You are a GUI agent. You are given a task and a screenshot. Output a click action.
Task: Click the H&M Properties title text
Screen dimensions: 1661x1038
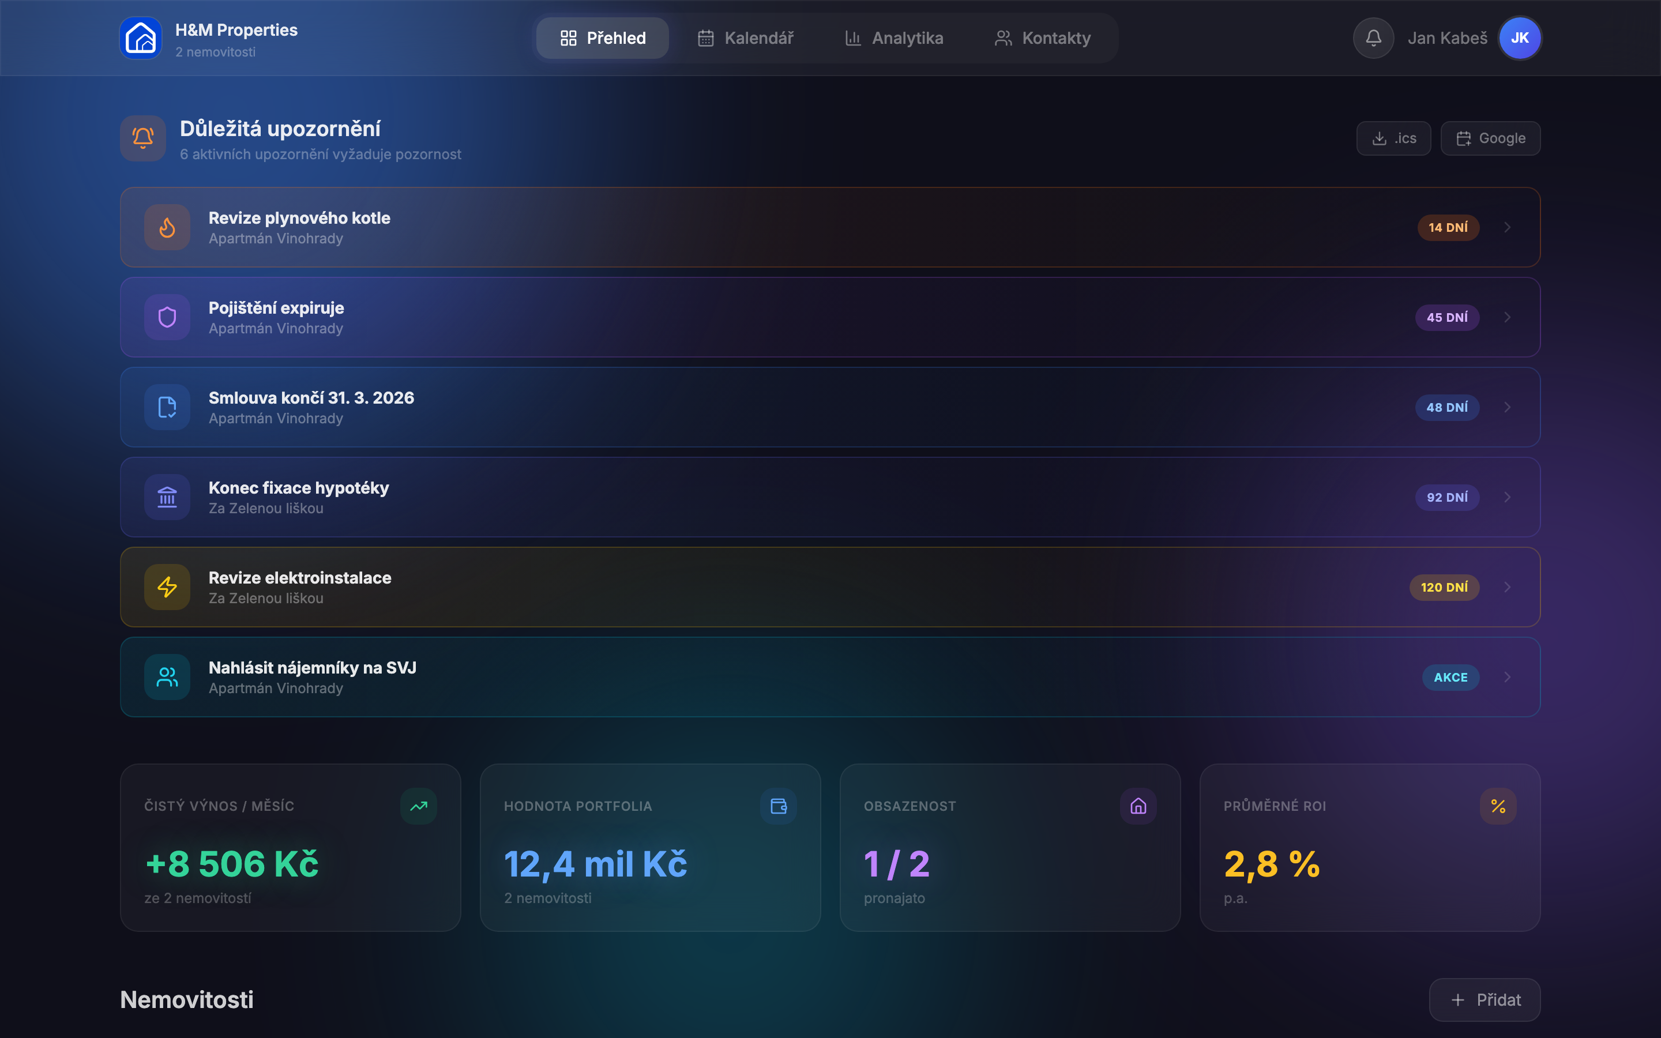236,29
